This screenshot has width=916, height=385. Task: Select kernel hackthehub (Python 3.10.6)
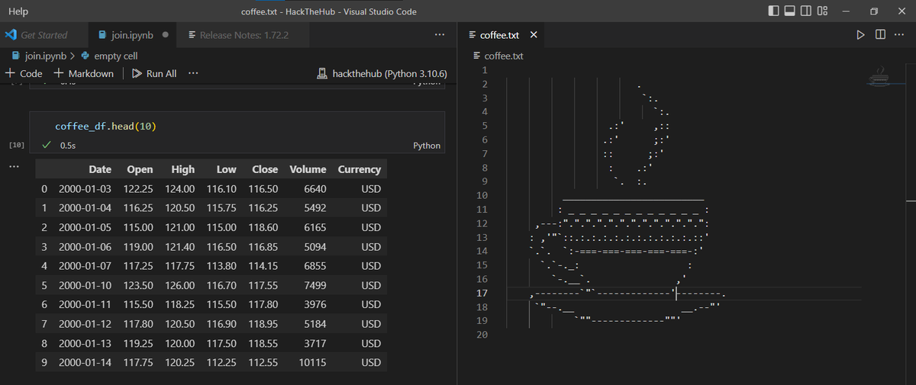382,74
